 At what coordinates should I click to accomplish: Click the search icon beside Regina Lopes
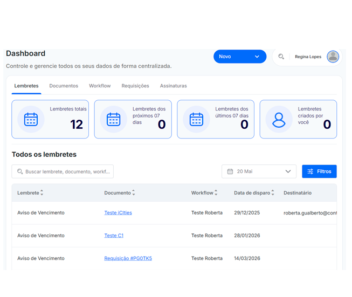click(x=281, y=57)
